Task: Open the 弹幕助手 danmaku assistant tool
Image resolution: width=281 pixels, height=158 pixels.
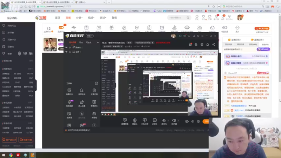Action: pos(69,92)
